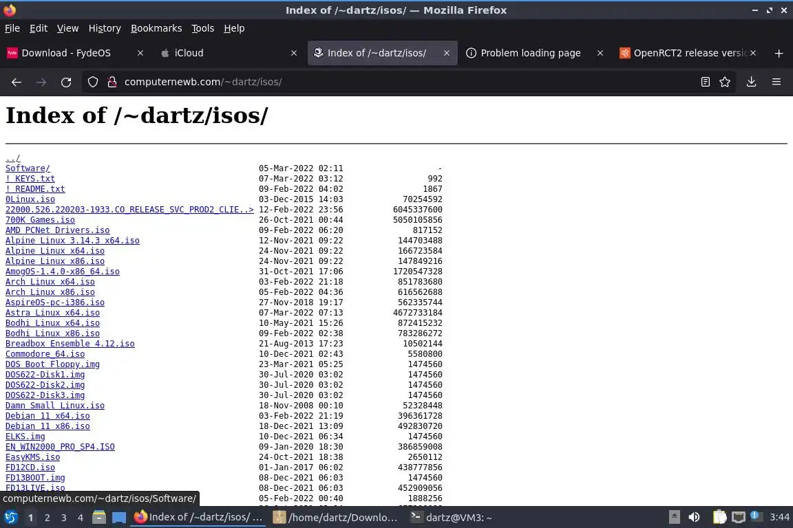Image resolution: width=793 pixels, height=528 pixels.
Task: Bookmark this page with star icon
Action: [x=725, y=82]
